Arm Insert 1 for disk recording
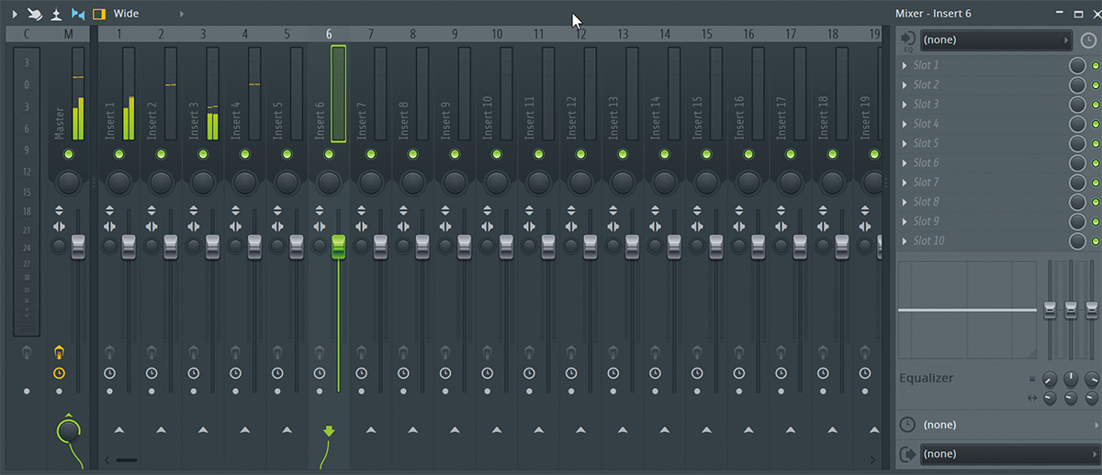 109,352
